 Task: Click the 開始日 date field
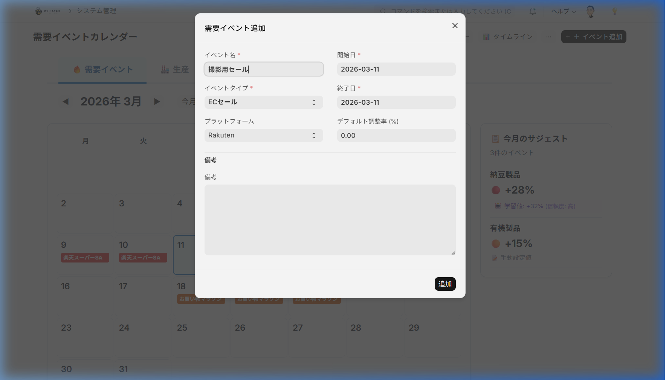pyautogui.click(x=396, y=69)
